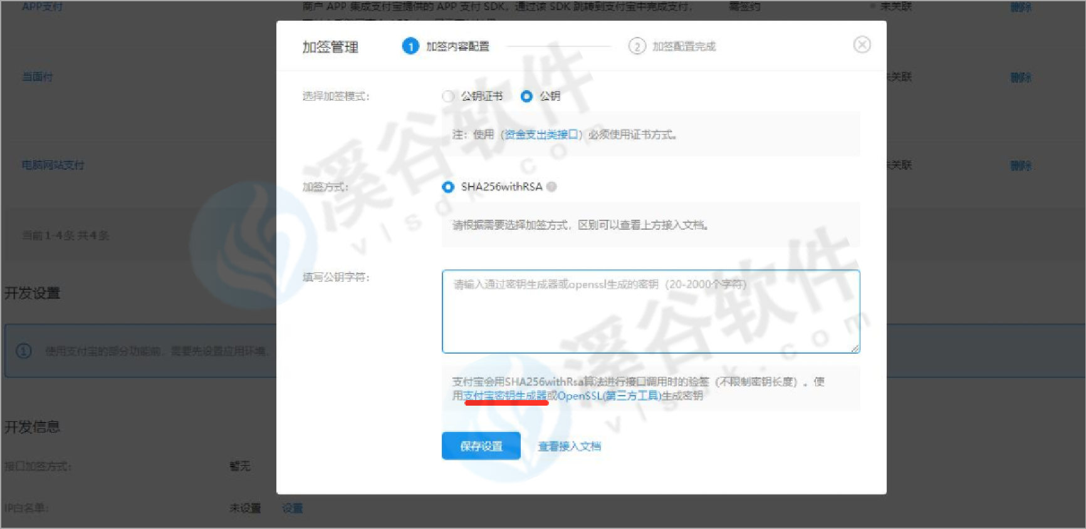Open the 资金支出类接口 link
The image size is (1086, 529).
pos(541,135)
